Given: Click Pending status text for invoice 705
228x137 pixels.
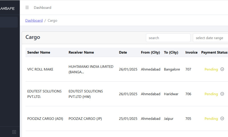Looking at the screenshot, I should click(211, 119).
